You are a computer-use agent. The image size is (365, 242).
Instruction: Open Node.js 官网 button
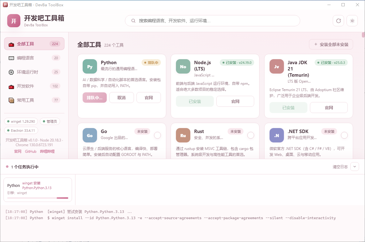pyautogui.click(x=235, y=101)
